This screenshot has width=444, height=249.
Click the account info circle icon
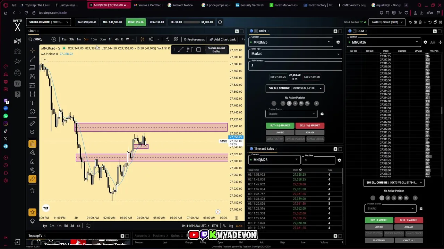[220, 22]
